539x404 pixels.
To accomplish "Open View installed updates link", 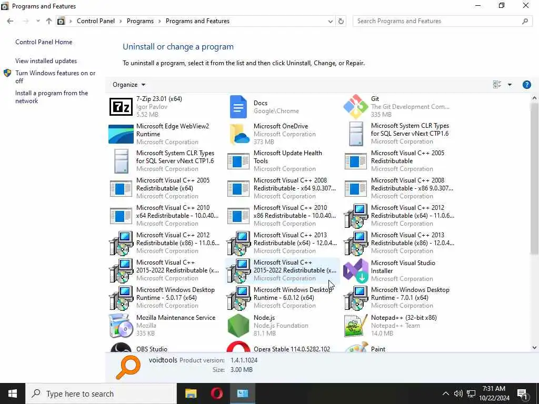I will [x=46, y=61].
